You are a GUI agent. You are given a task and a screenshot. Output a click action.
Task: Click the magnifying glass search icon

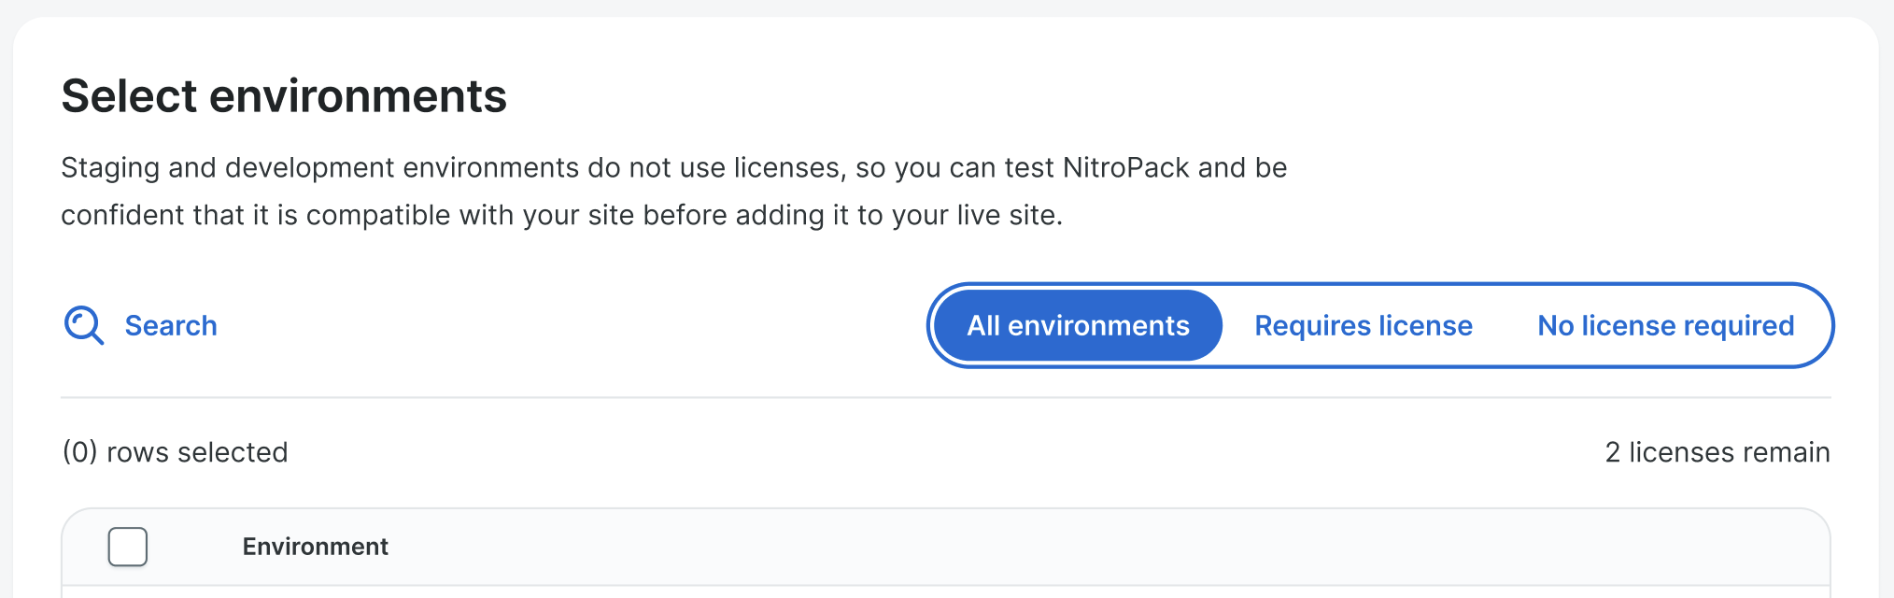83,326
